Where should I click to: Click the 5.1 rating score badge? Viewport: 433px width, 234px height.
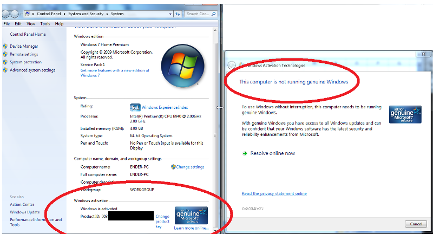135,107
